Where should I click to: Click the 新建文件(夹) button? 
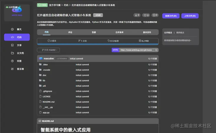point(171,16)
